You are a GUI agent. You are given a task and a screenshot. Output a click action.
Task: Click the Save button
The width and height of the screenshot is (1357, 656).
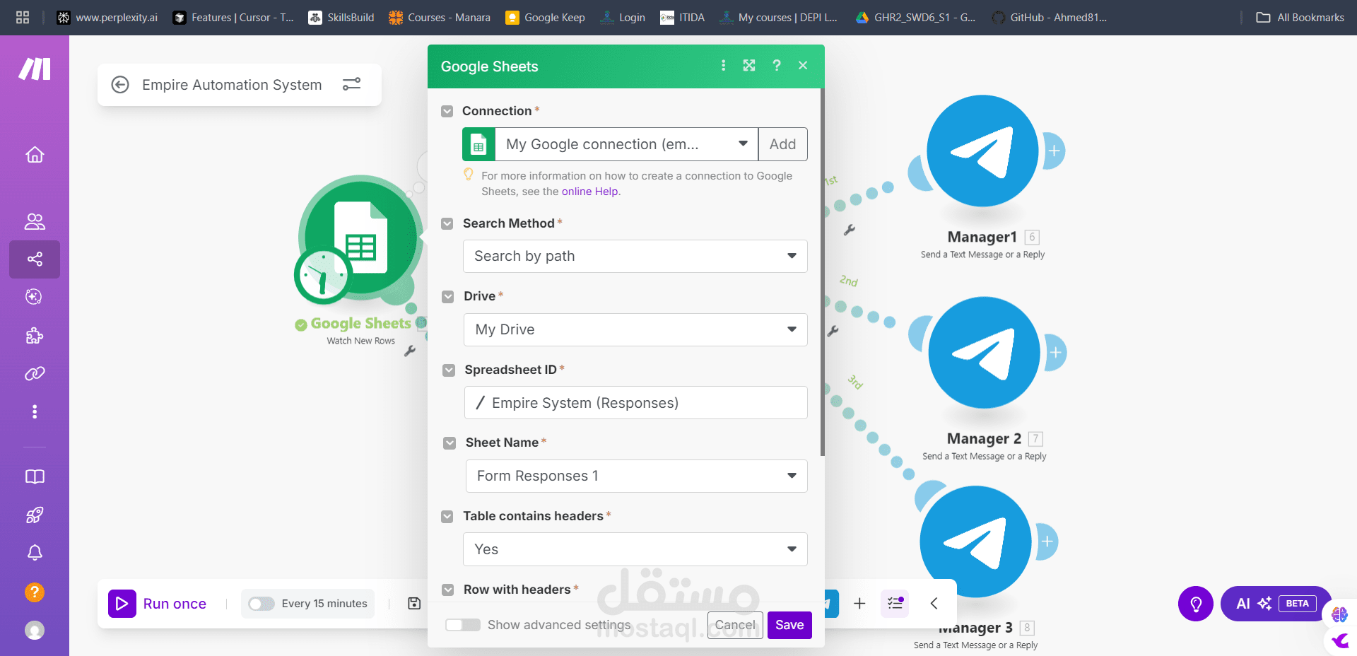click(789, 625)
